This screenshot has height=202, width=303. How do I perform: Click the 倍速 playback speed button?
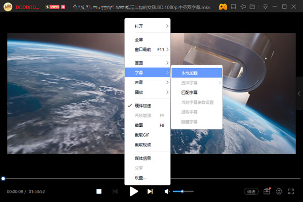point(251,191)
